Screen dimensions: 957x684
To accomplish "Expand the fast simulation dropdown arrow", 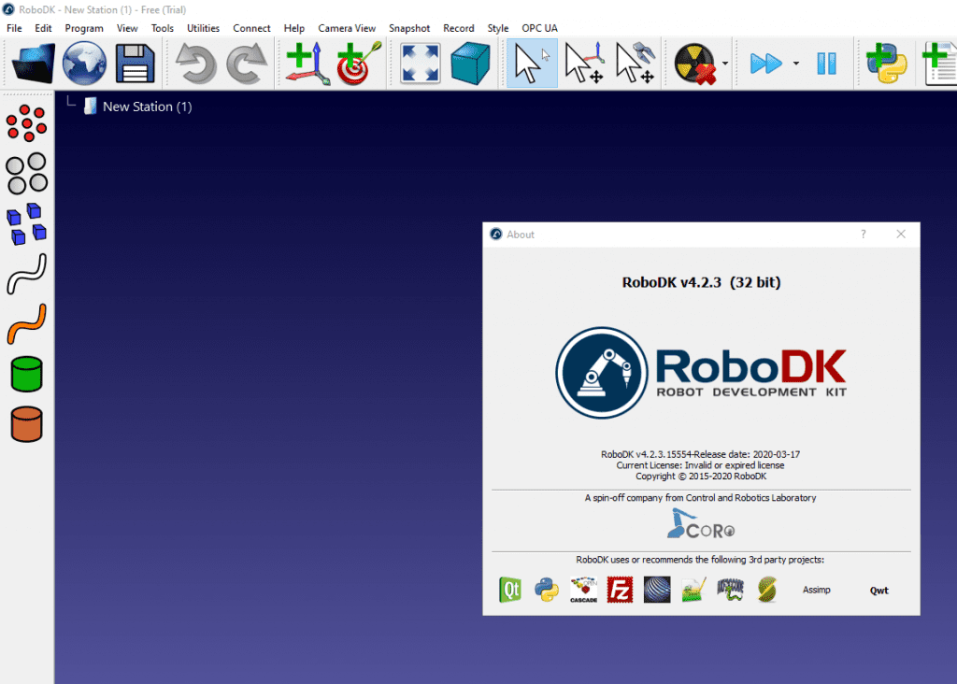I will (x=796, y=64).
